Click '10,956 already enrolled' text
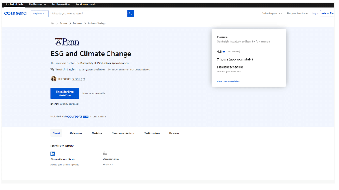339x190 pixels. [64, 104]
